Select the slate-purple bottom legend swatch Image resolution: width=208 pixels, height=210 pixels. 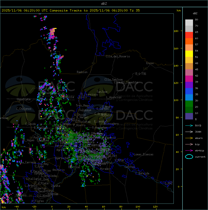(x=189, y=116)
